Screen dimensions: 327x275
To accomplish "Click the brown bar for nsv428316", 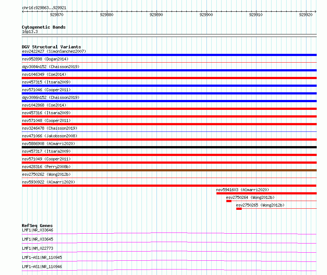I will click(169, 170).
